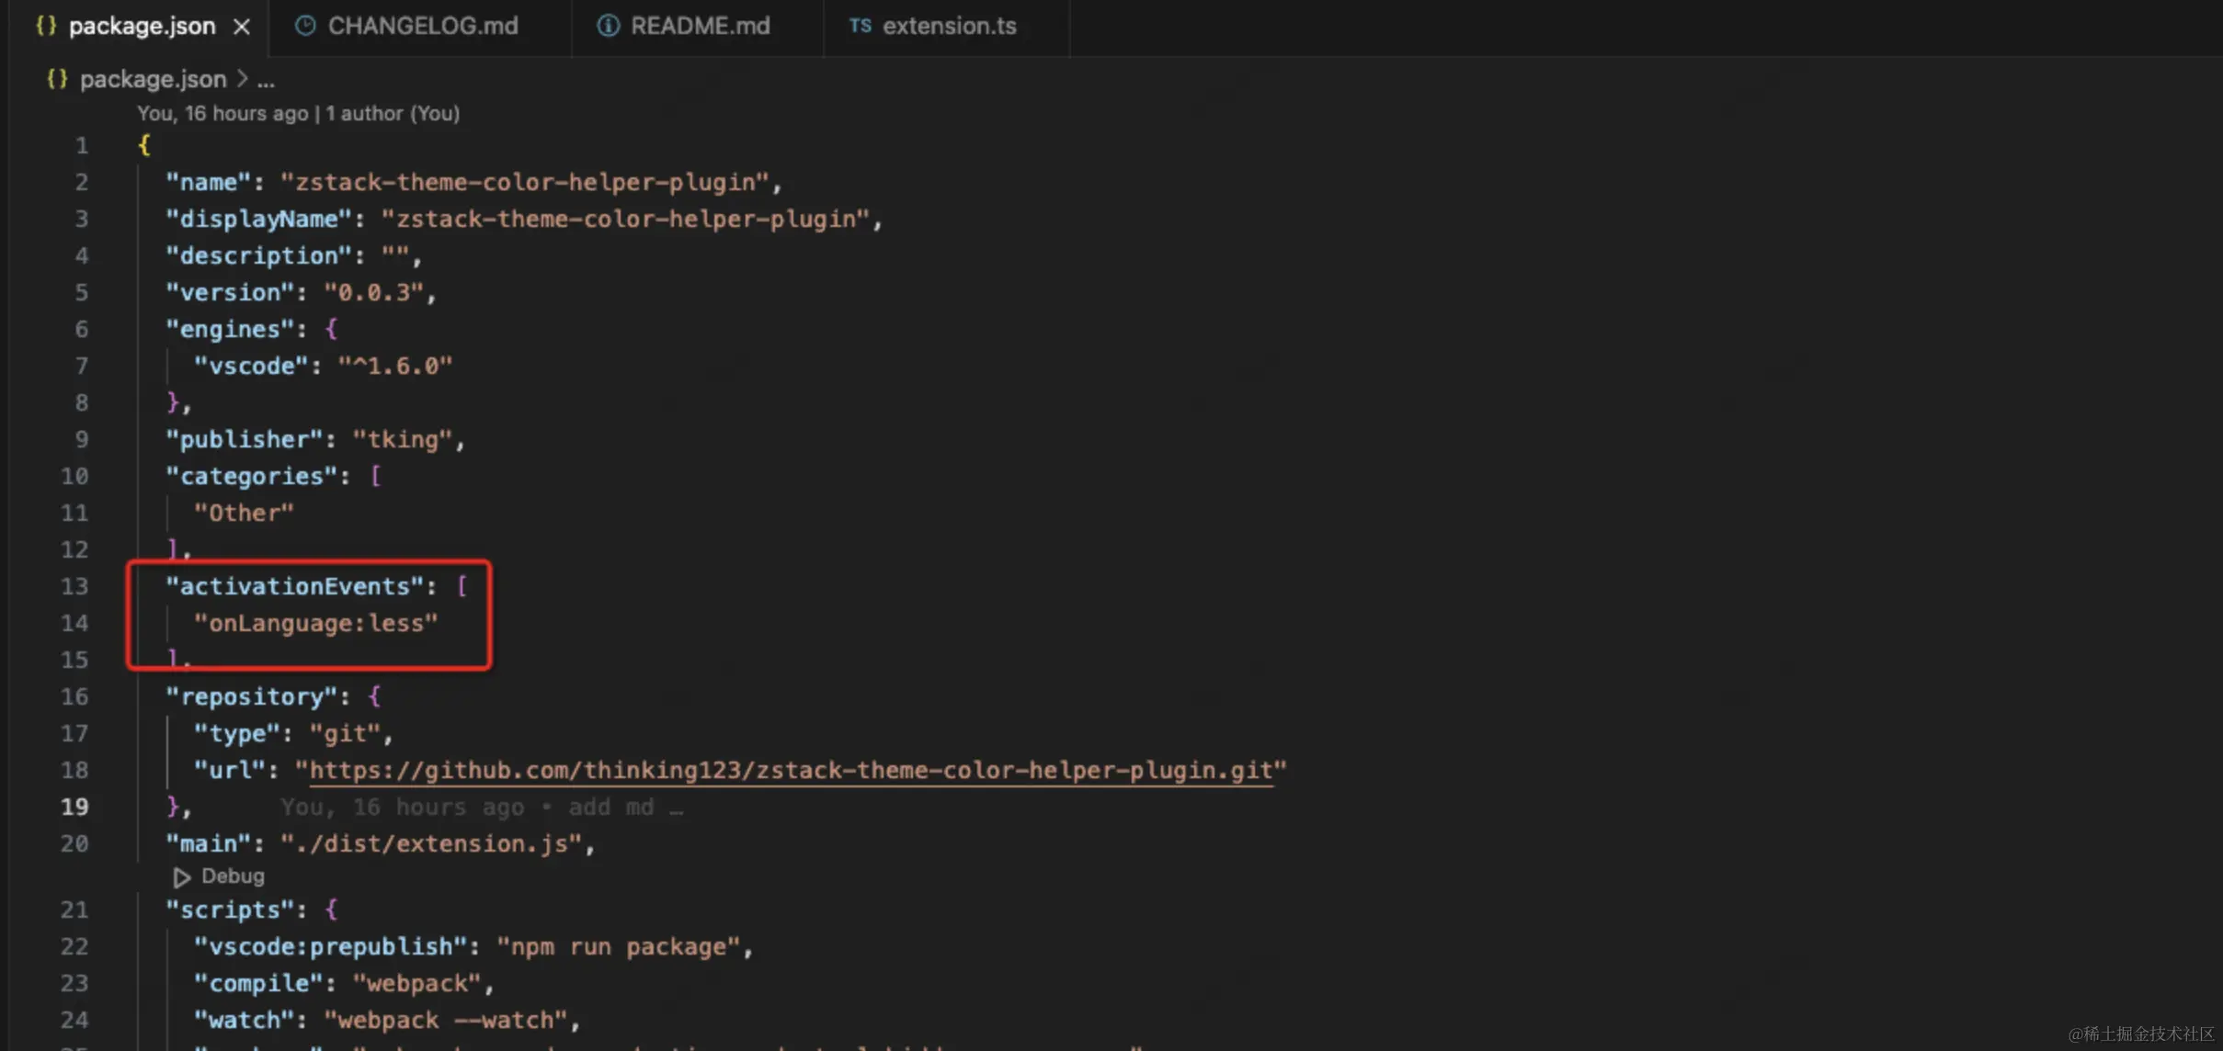Viewport: 2223px width, 1051px height.
Task: Open the README.md tab
Action: pos(700,26)
